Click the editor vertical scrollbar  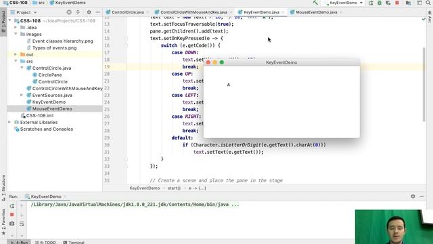click(x=424, y=84)
